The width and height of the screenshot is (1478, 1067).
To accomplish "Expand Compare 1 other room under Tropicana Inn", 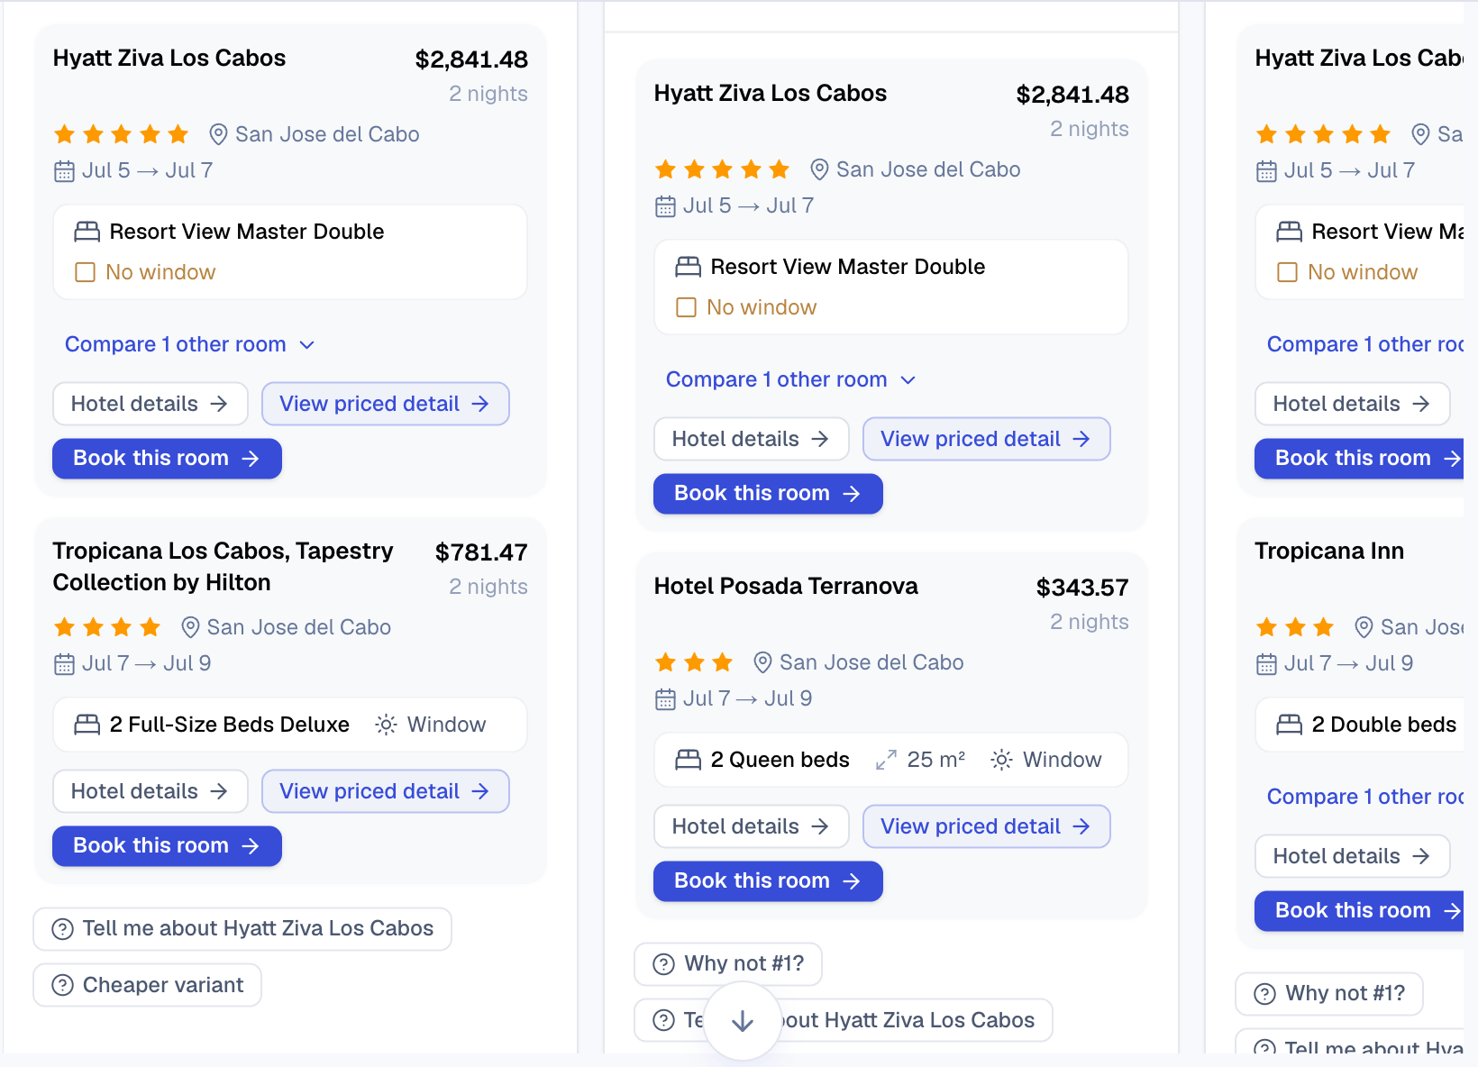I will (1364, 797).
